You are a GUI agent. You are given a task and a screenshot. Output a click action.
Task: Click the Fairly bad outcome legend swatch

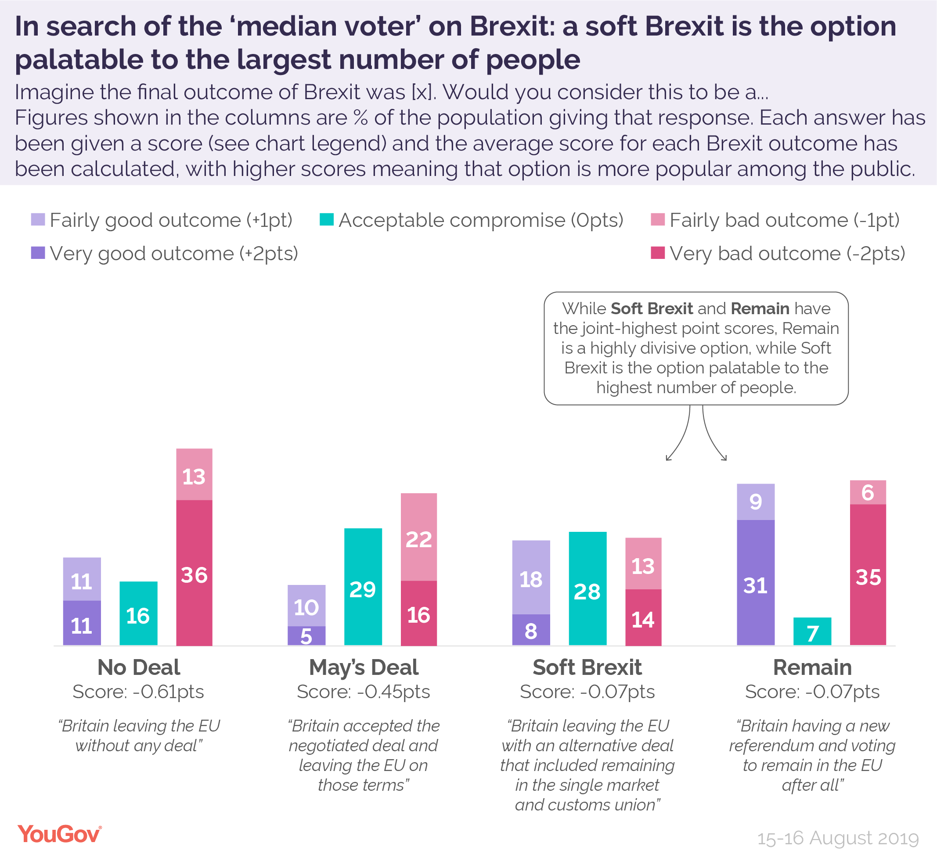coord(657,219)
